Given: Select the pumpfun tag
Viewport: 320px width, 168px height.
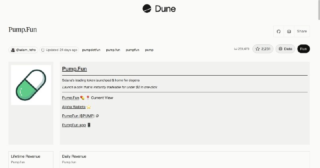Looking at the screenshot, I should (x=132, y=50).
